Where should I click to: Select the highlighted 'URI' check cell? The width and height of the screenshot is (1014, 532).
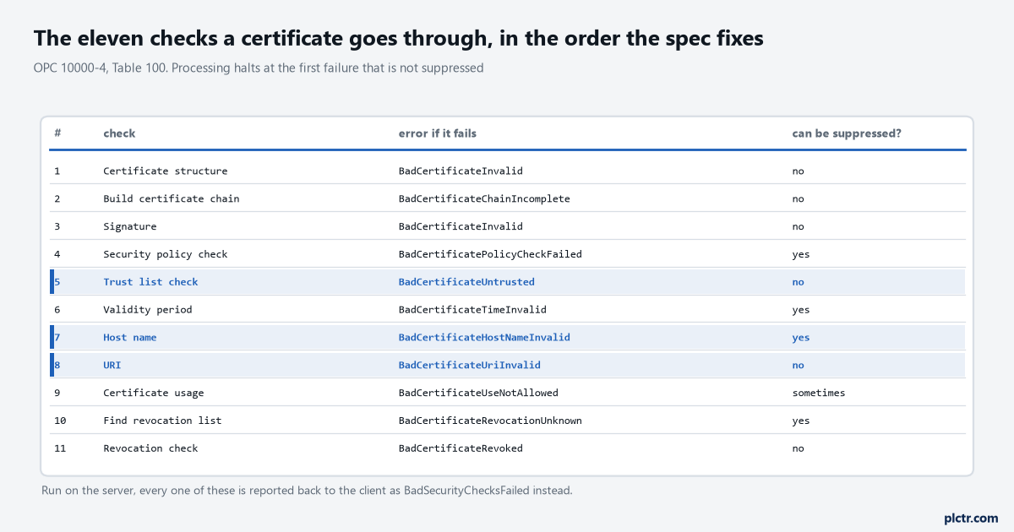(x=112, y=366)
